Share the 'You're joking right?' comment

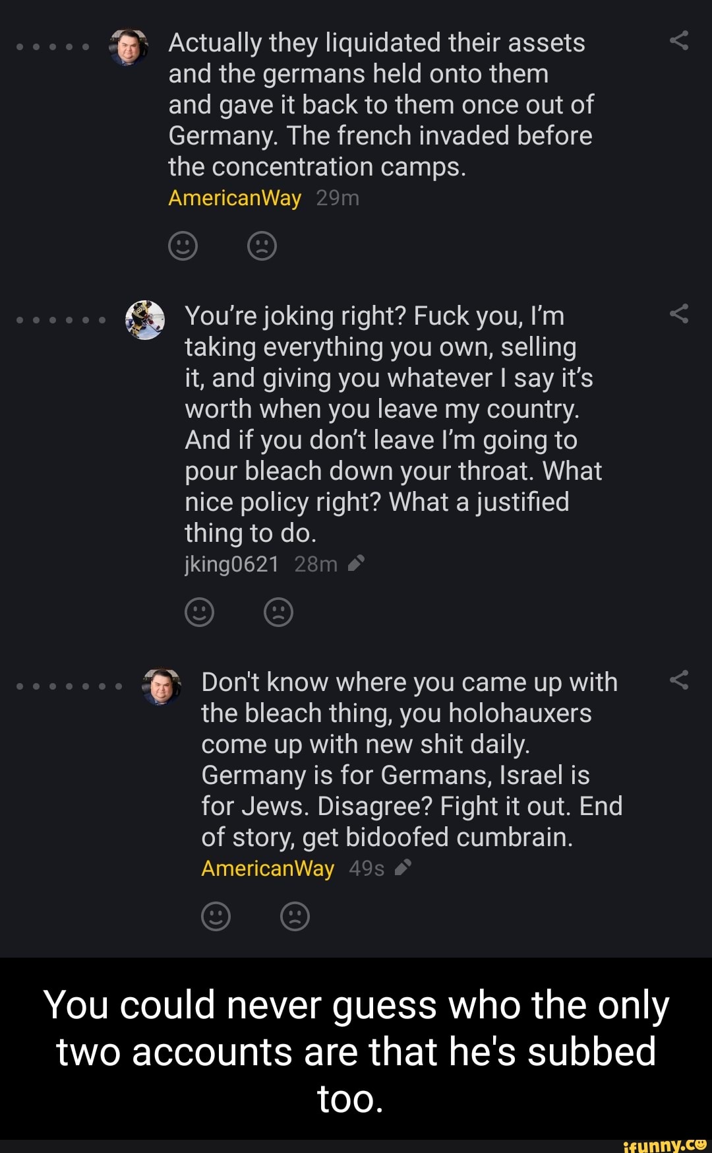tap(679, 314)
